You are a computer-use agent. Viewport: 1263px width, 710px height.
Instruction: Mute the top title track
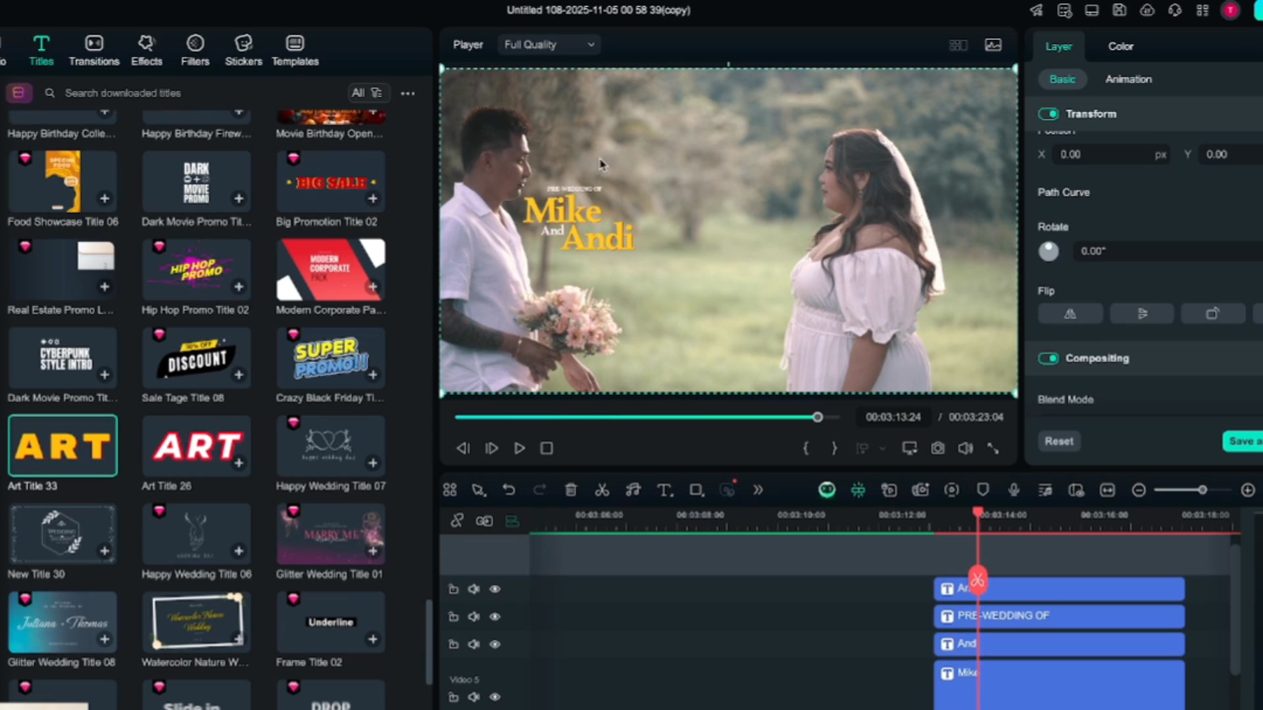pos(474,589)
